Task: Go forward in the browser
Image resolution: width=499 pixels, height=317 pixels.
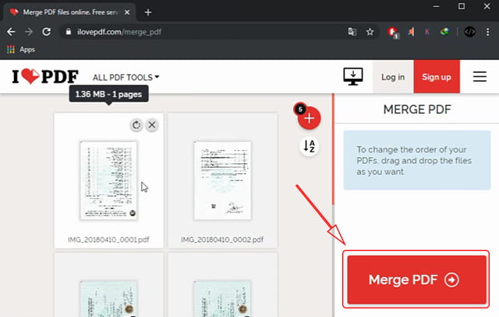Action: tap(29, 32)
